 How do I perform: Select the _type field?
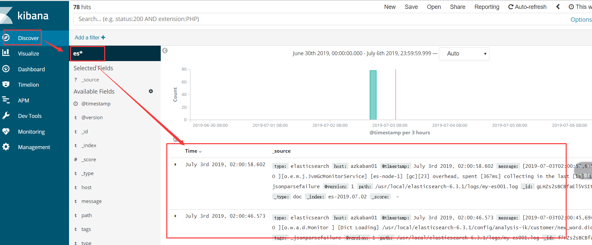(x=87, y=173)
